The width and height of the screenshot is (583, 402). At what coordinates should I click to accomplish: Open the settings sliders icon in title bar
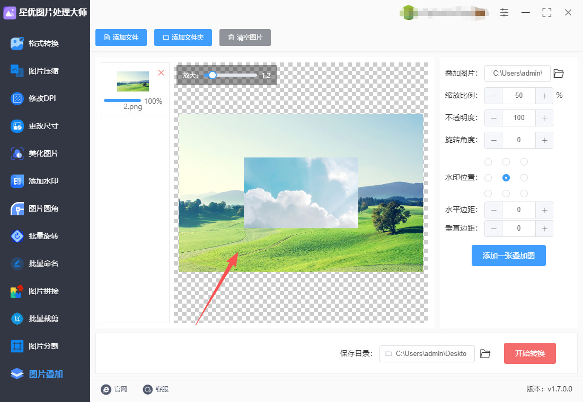(x=504, y=13)
